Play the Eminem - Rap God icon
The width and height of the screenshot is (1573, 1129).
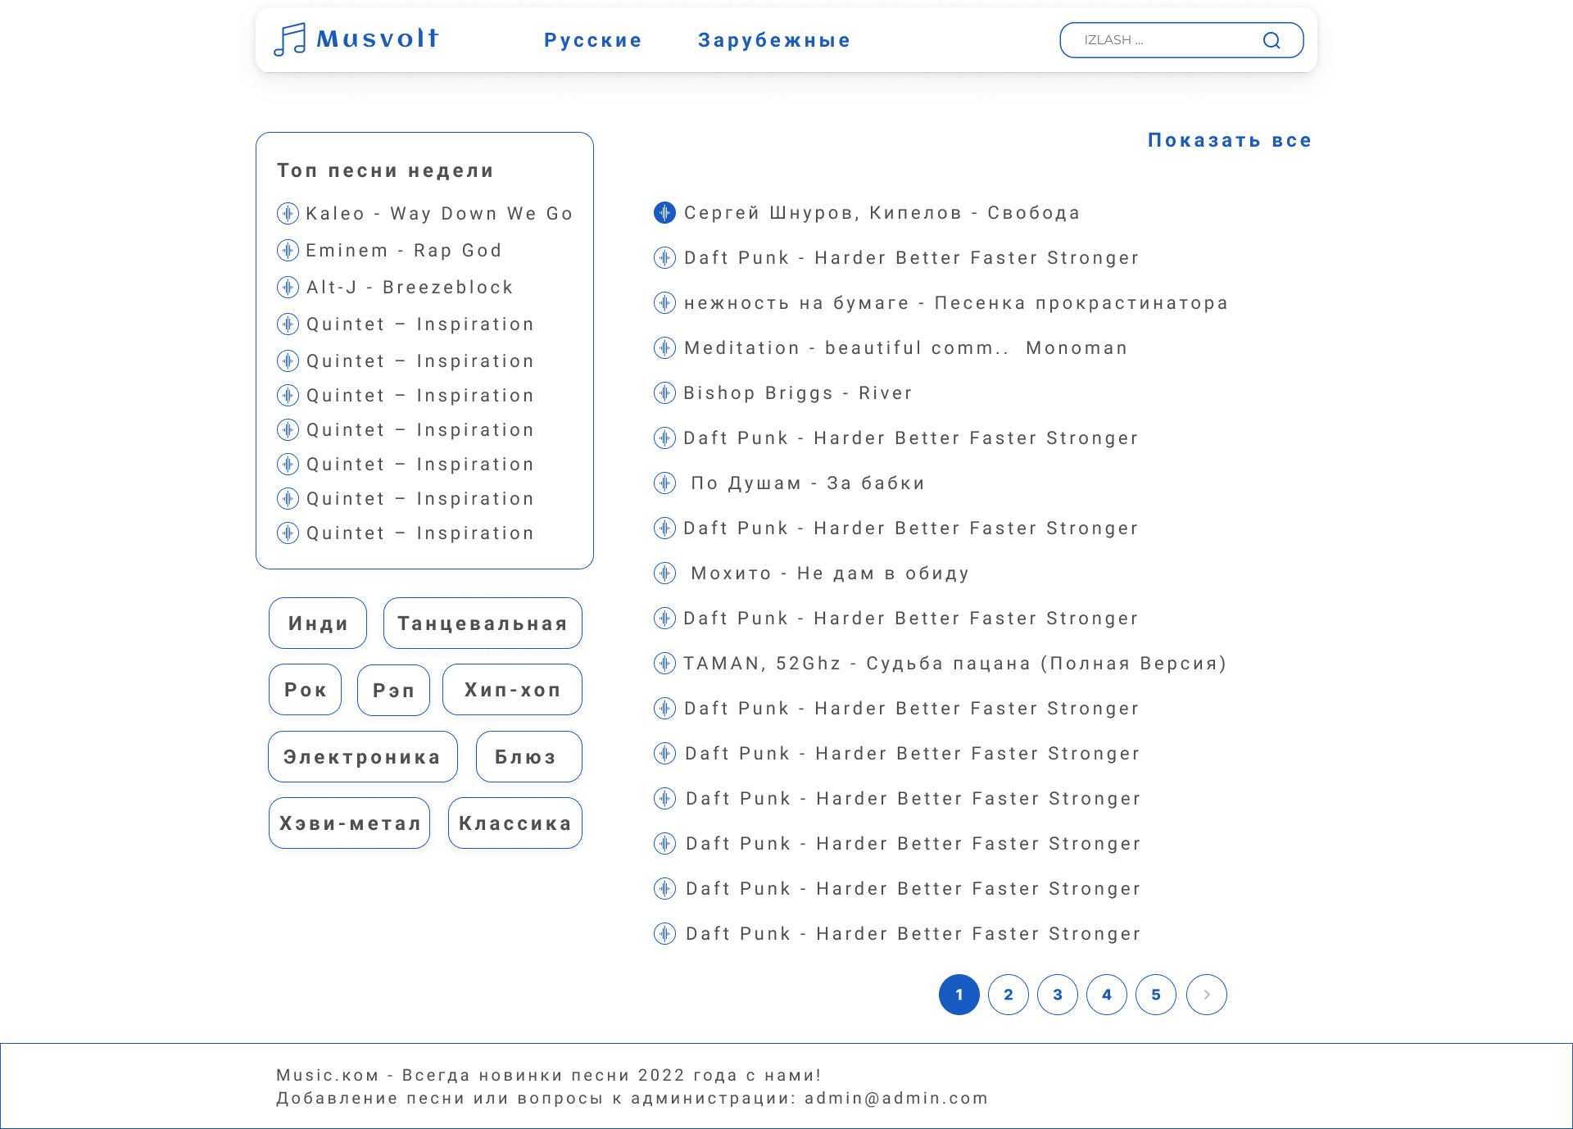tap(288, 251)
